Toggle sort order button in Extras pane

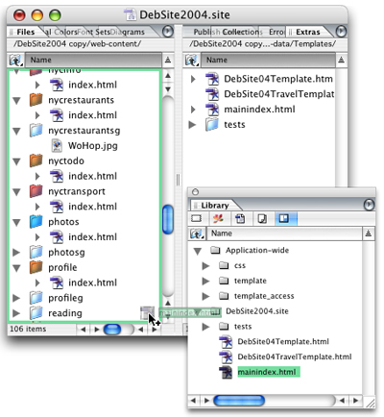[342, 60]
